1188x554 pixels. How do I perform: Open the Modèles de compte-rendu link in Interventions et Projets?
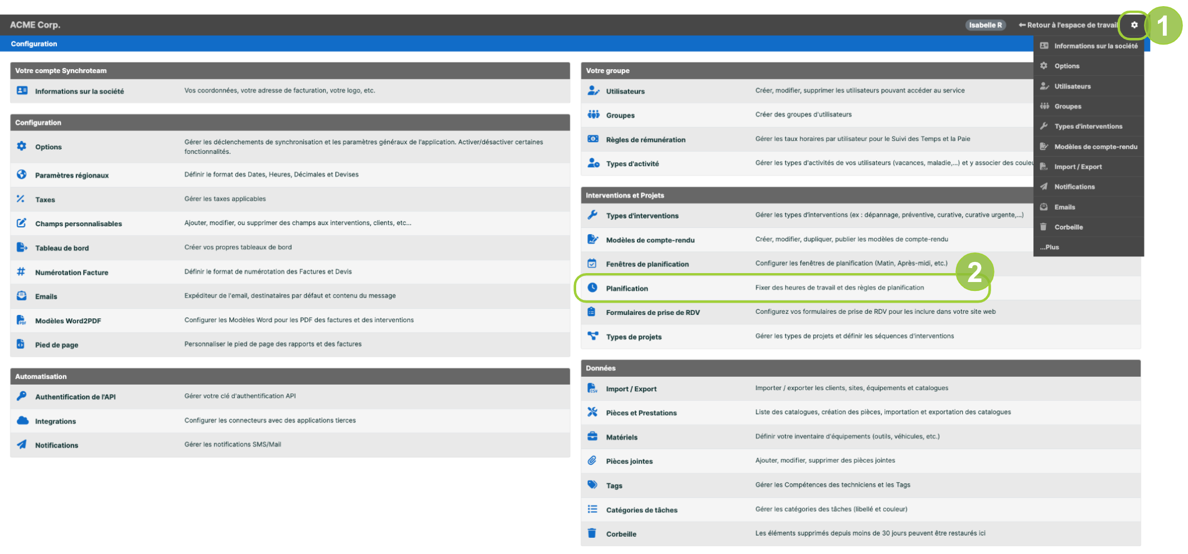pyautogui.click(x=650, y=240)
